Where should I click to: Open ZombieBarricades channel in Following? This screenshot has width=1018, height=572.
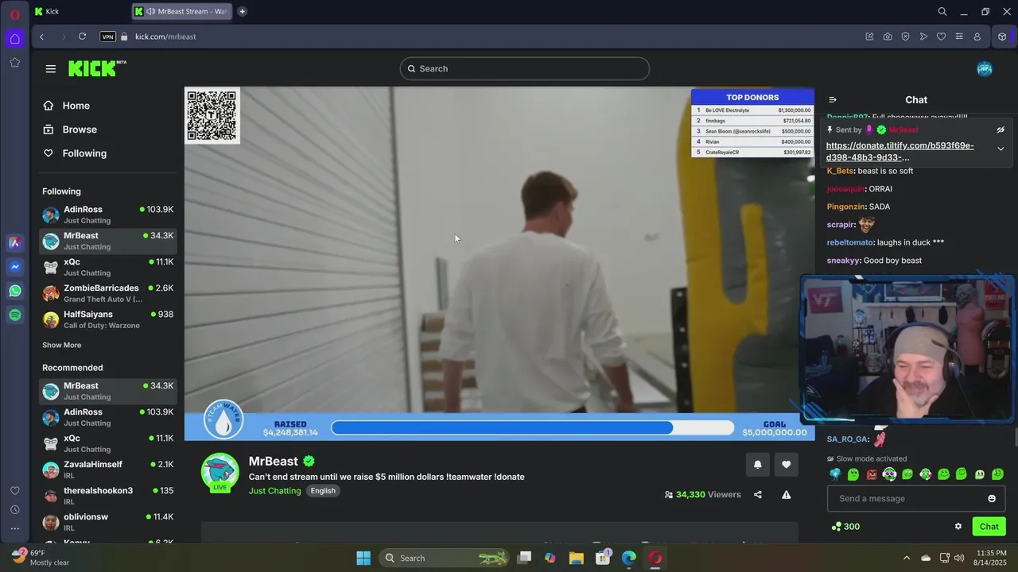[108, 293]
